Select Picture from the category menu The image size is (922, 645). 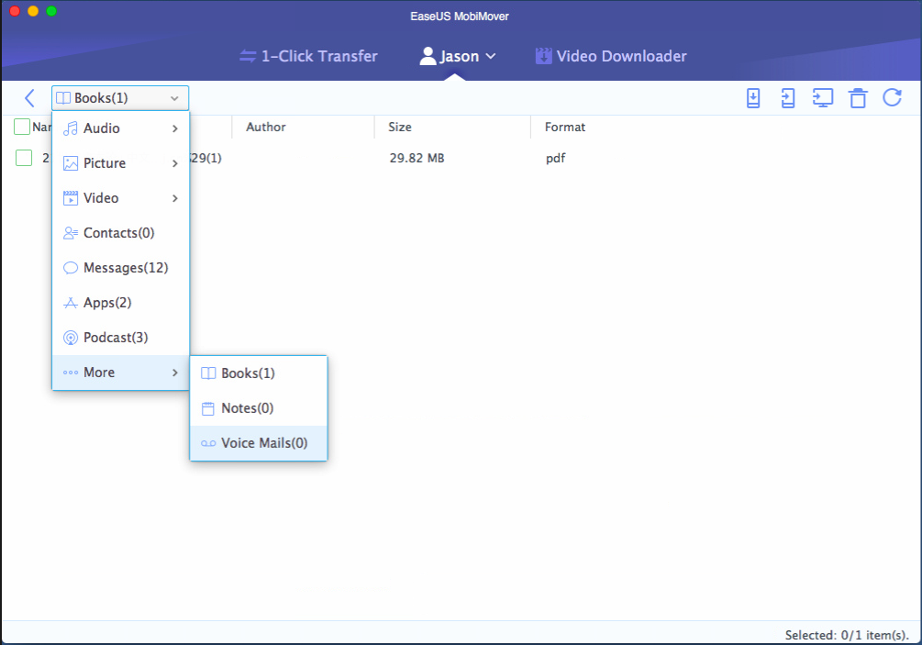120,163
